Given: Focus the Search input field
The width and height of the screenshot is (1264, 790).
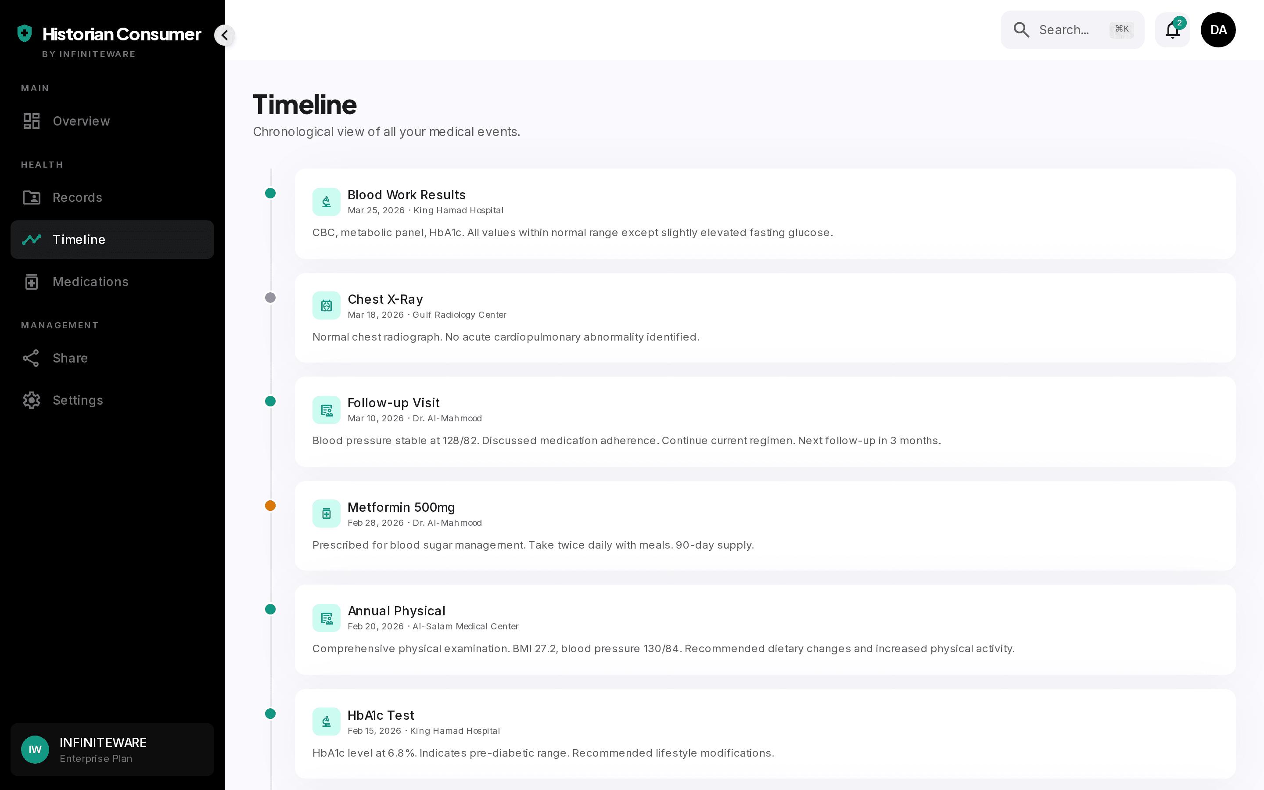Looking at the screenshot, I should (x=1072, y=30).
